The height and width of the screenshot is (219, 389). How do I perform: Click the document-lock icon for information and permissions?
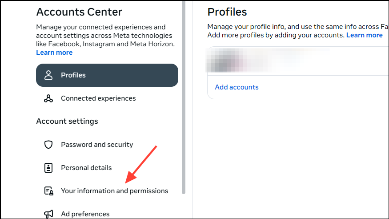[x=48, y=191]
